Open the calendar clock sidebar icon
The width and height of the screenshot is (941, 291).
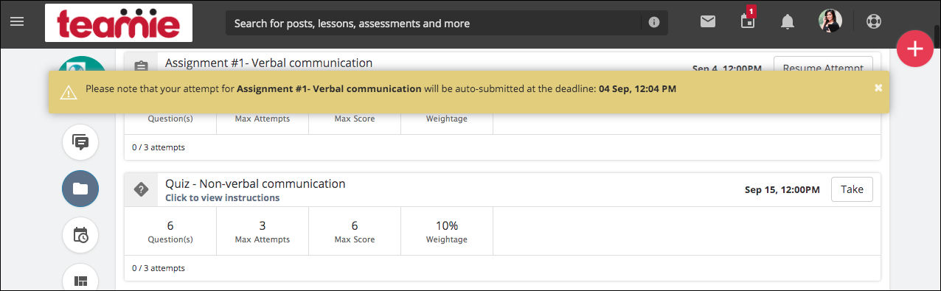pos(80,236)
